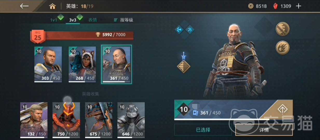
Task: Select the cat-hooded hero card 268/450
Action: [82, 64]
